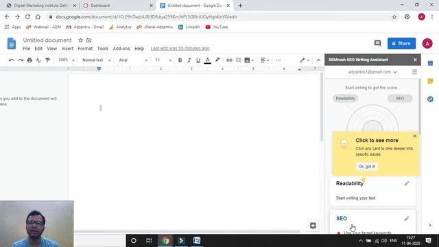Open the SEMrush account email dropdown
The height and width of the screenshot is (247, 439).
point(372,72)
